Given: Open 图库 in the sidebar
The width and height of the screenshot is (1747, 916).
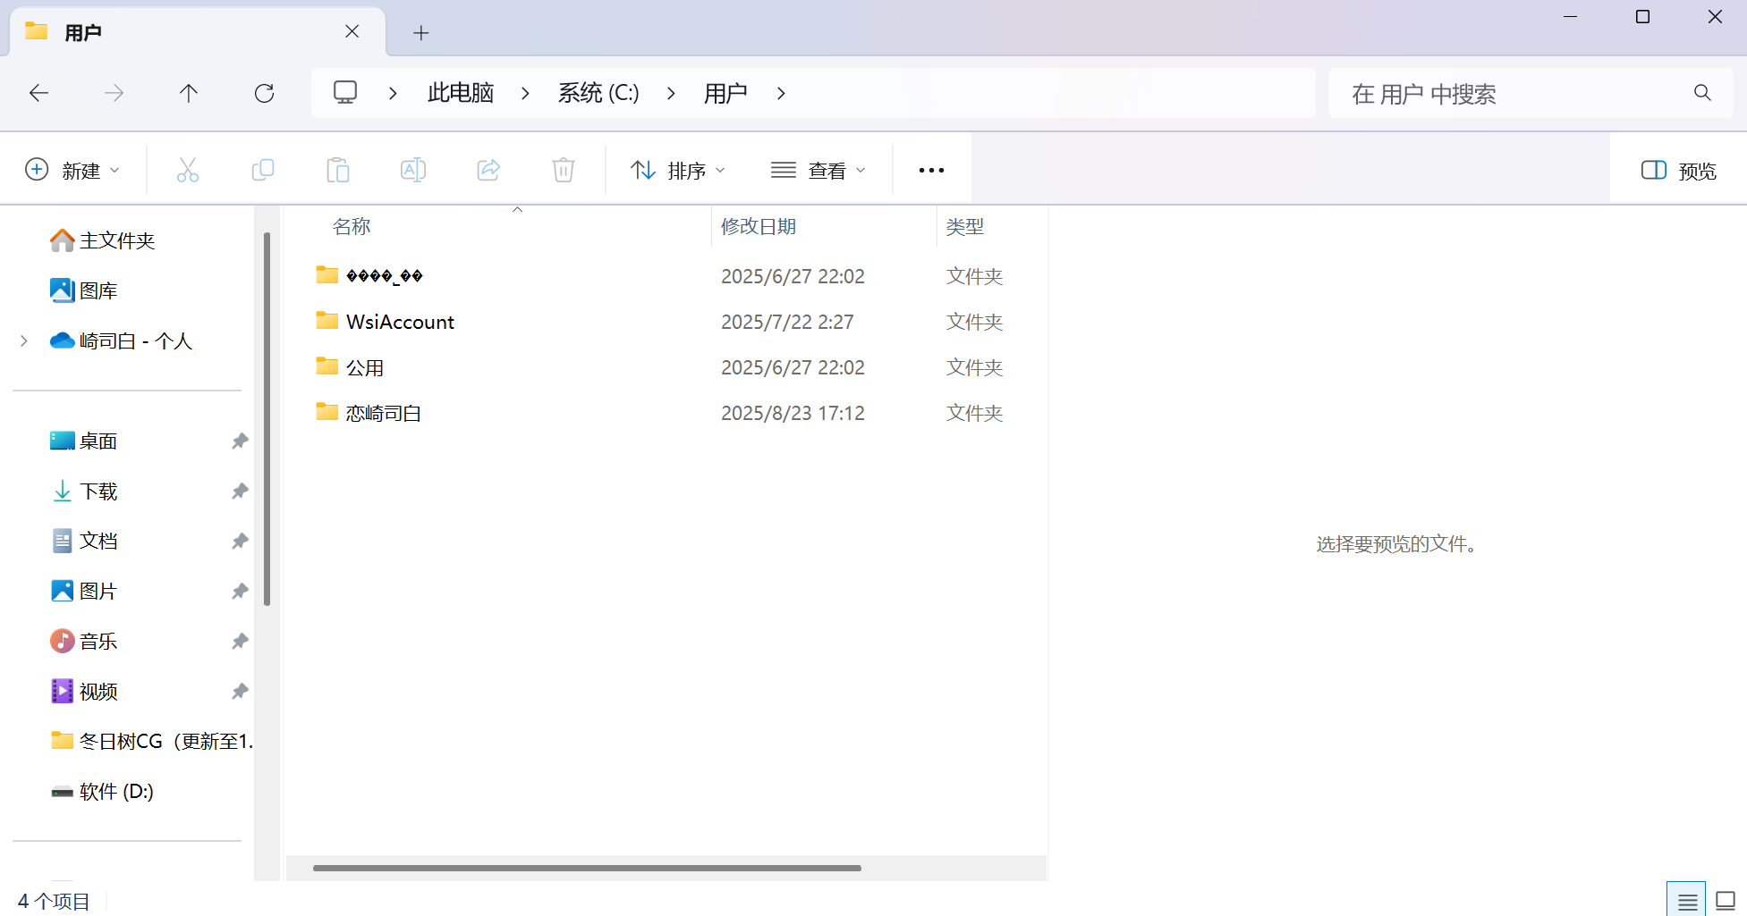Looking at the screenshot, I should point(84,290).
